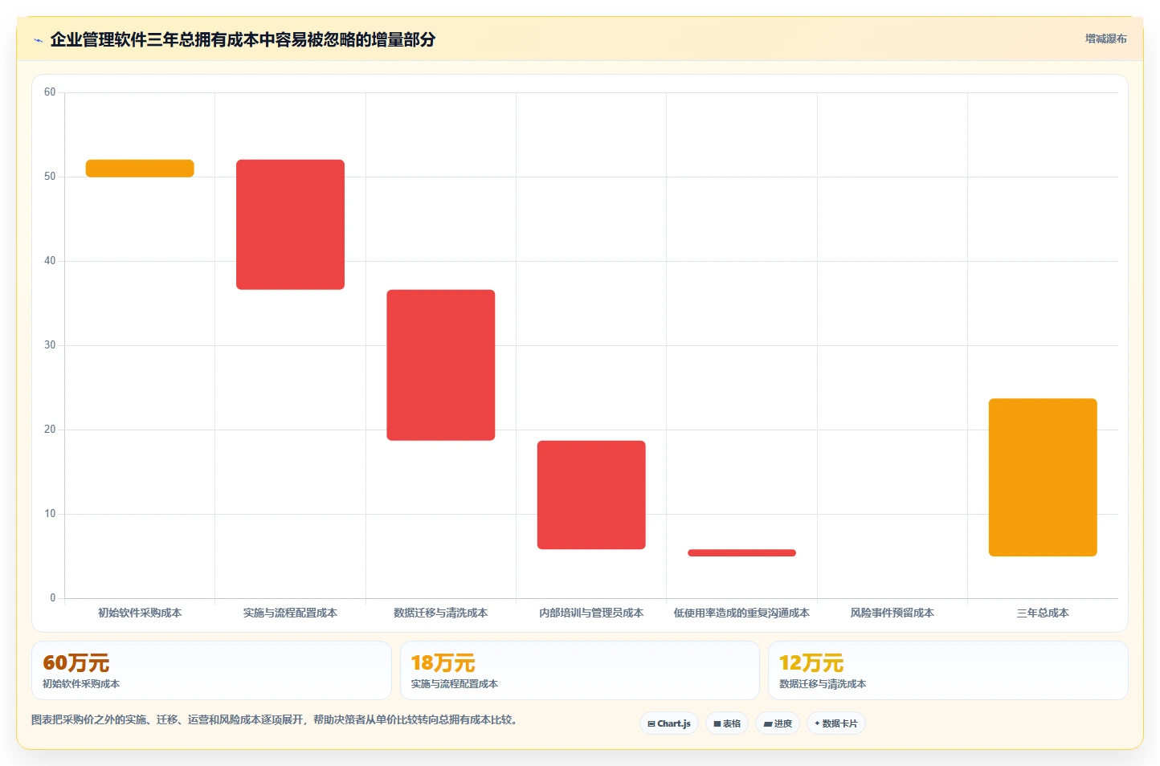The width and height of the screenshot is (1160, 766).
Task: Click the 增减瀑布 label in header
Action: (x=1105, y=39)
